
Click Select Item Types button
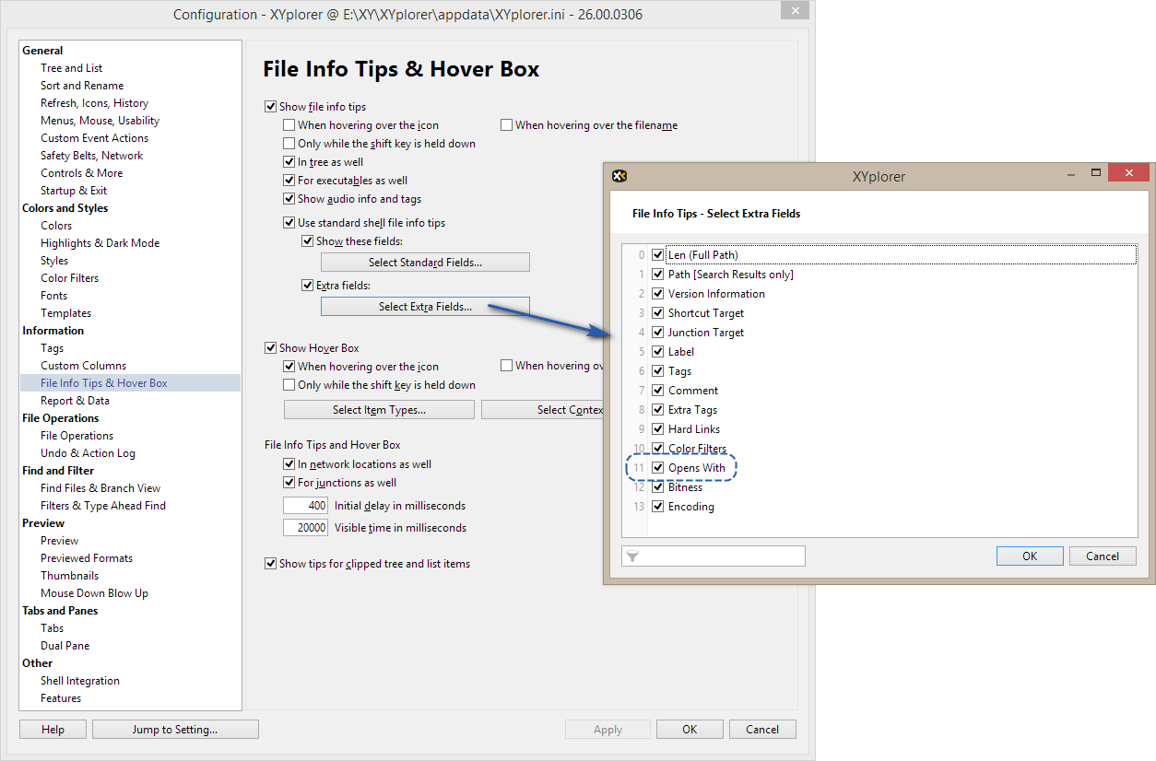tap(379, 410)
